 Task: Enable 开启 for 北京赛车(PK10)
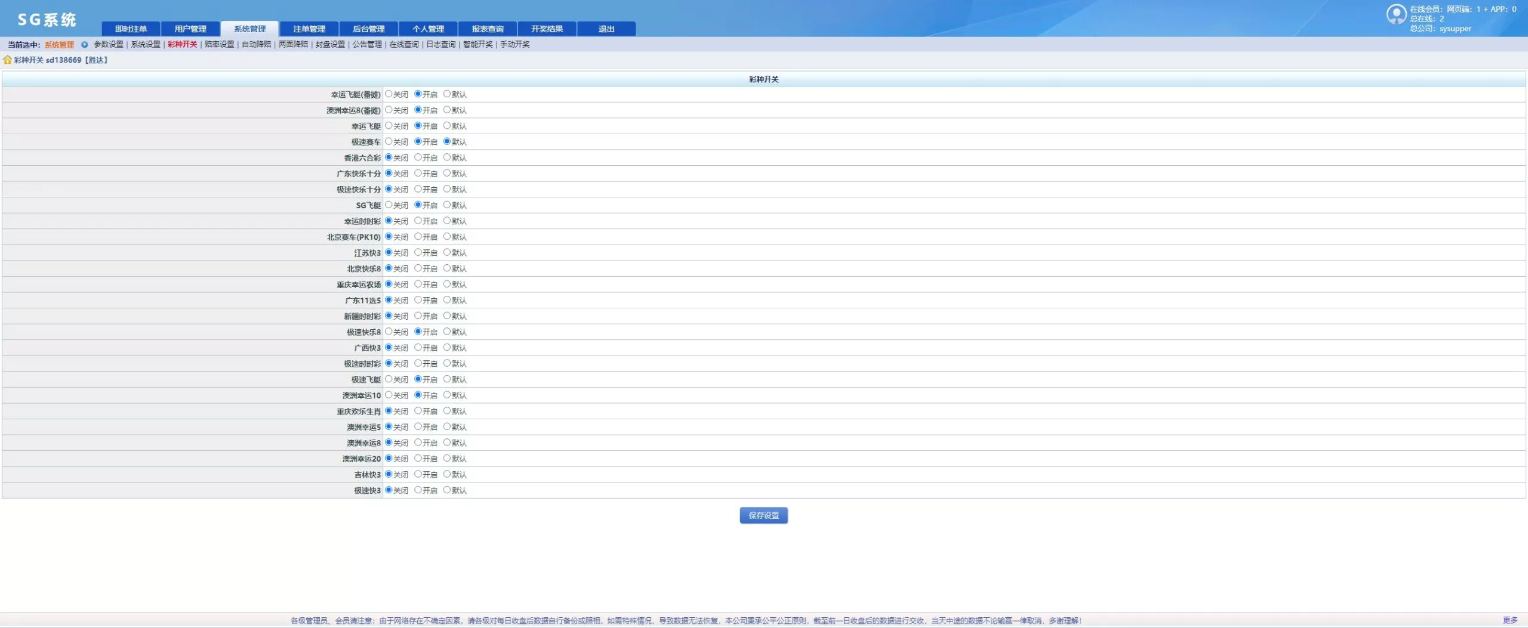[x=418, y=237]
